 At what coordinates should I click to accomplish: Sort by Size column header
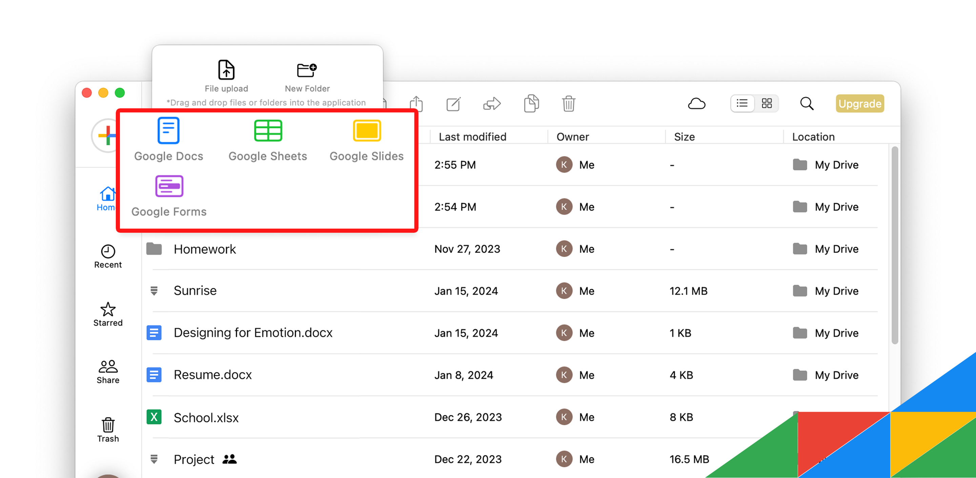coord(684,137)
